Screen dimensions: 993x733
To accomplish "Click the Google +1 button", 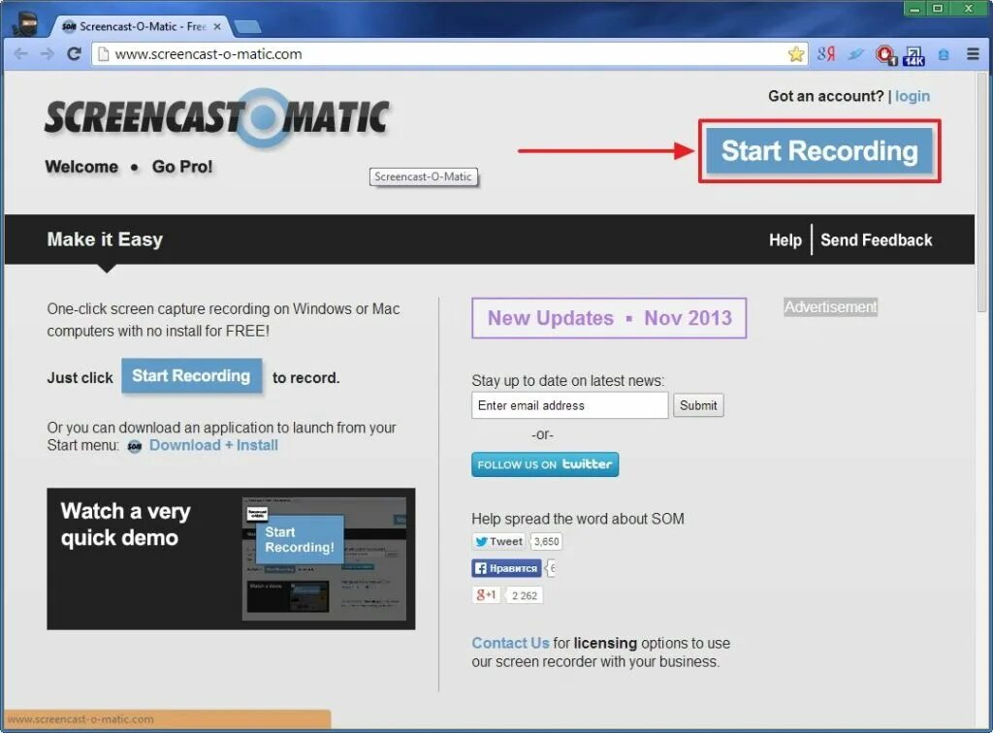I will pyautogui.click(x=486, y=595).
